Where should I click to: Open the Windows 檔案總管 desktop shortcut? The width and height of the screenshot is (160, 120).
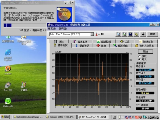coord(24,40)
